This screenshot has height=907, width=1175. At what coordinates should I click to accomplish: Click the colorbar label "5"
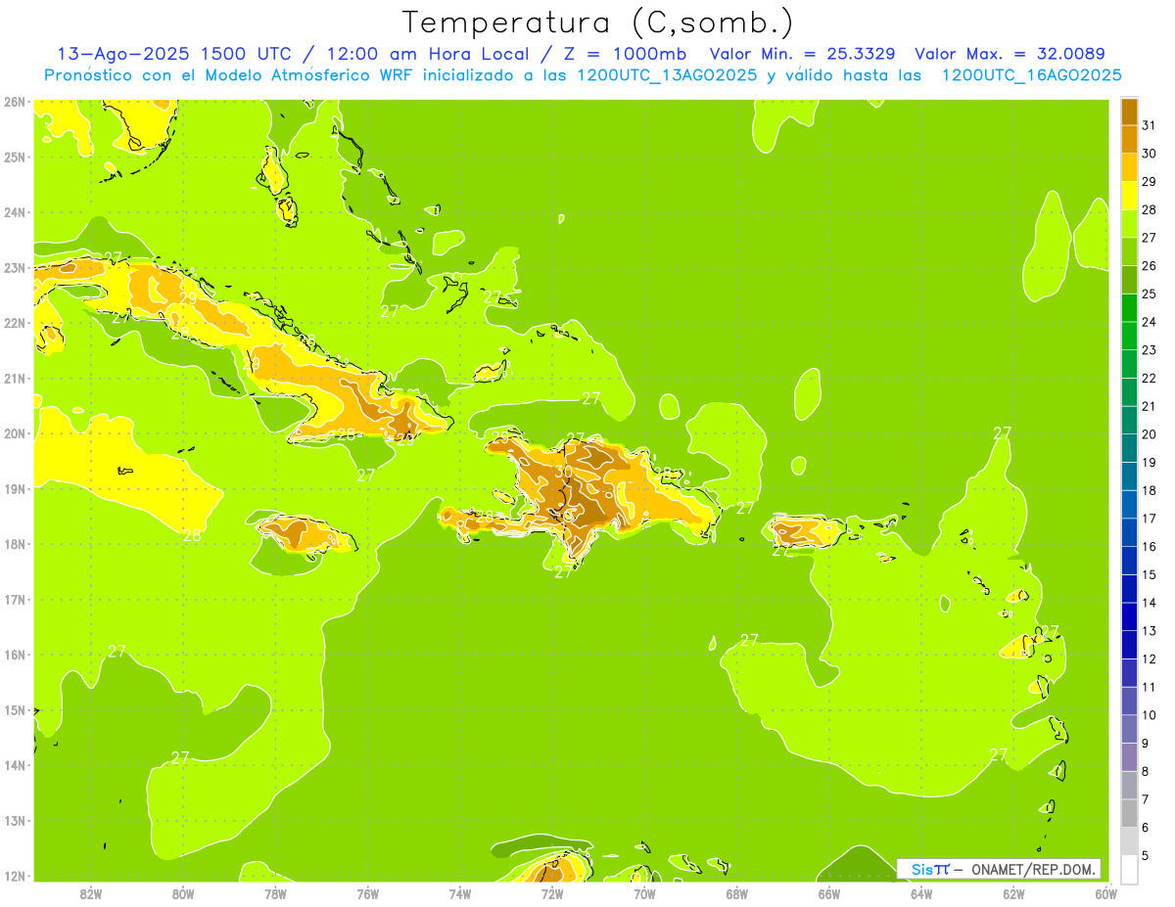[1146, 855]
